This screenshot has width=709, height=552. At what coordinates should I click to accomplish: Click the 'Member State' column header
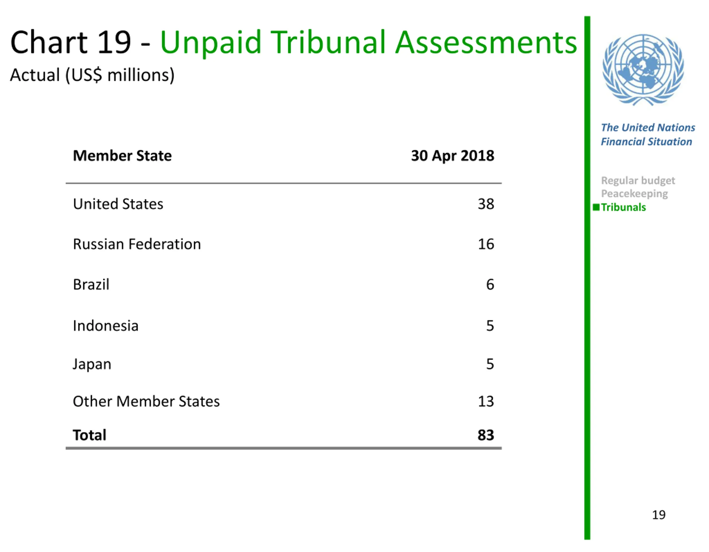pyautogui.click(x=122, y=156)
